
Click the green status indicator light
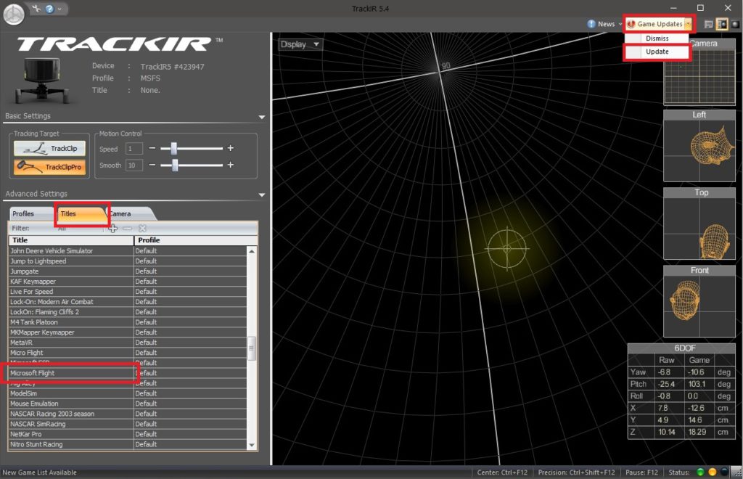coord(700,472)
